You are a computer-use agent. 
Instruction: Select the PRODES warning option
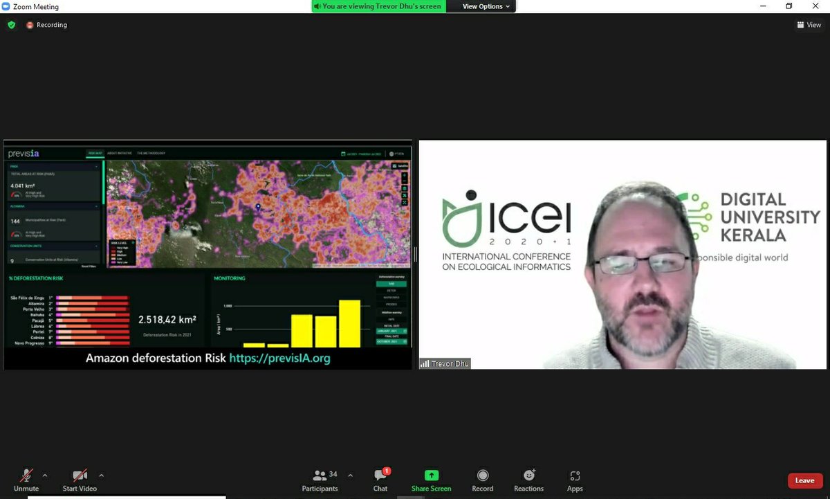coord(391,305)
